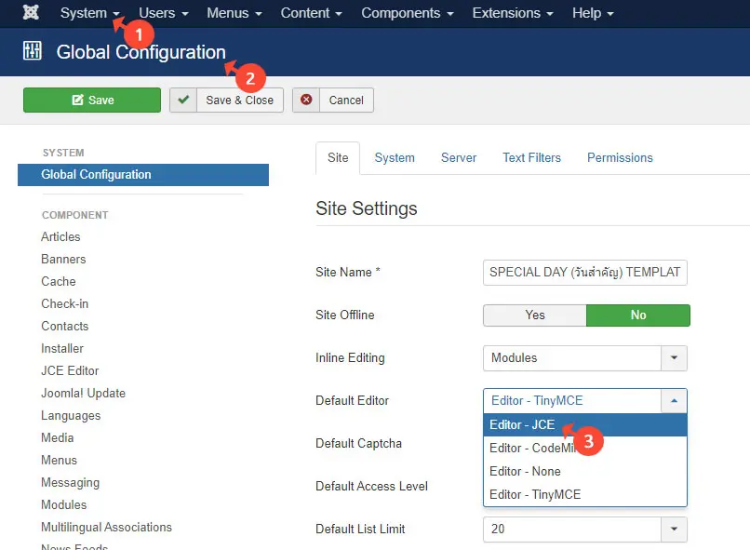Expand the Default List Limit dropdown
Screen dimensions: 750x550
674,530
